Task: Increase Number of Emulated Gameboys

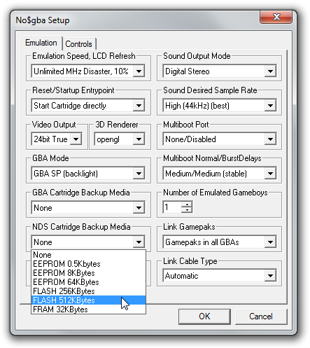Action: click(x=187, y=204)
